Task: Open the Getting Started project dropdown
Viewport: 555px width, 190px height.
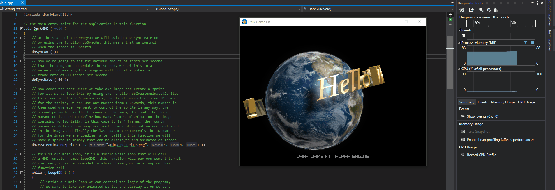Action: pyautogui.click(x=147, y=9)
